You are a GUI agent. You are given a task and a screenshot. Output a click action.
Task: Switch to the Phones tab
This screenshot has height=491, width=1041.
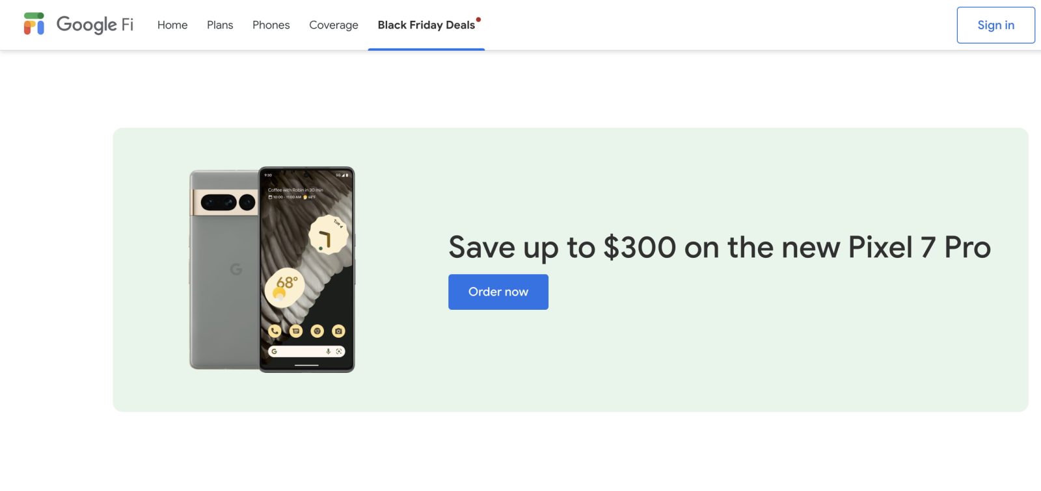point(271,25)
